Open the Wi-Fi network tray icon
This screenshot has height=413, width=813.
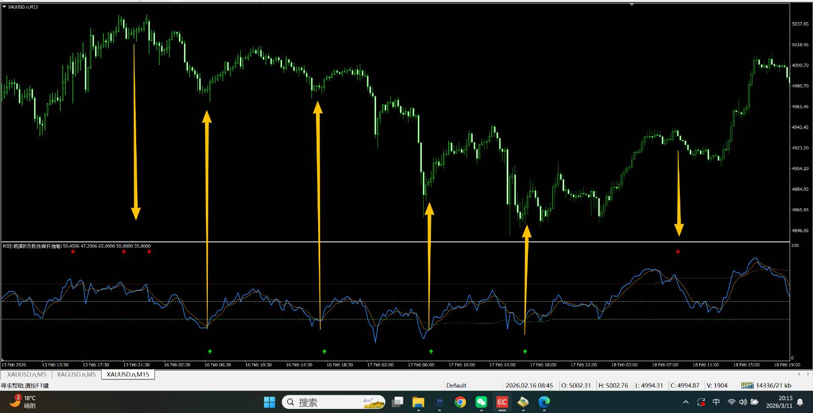click(x=732, y=402)
